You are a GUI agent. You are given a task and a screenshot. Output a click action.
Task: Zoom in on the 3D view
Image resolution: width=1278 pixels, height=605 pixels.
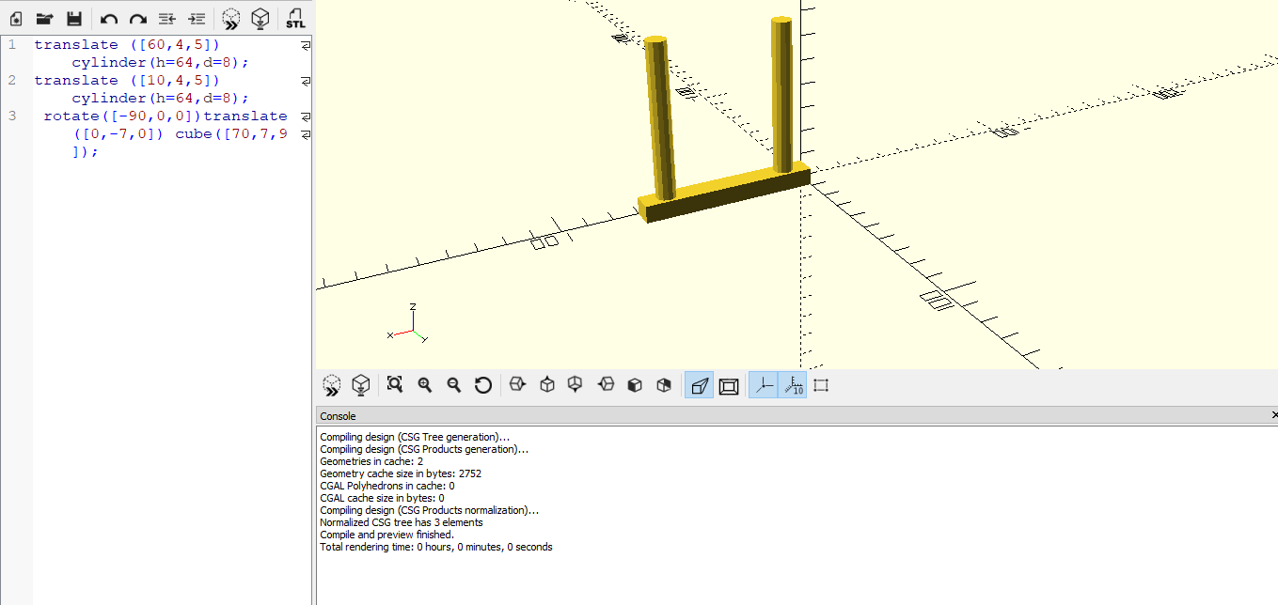(x=425, y=384)
